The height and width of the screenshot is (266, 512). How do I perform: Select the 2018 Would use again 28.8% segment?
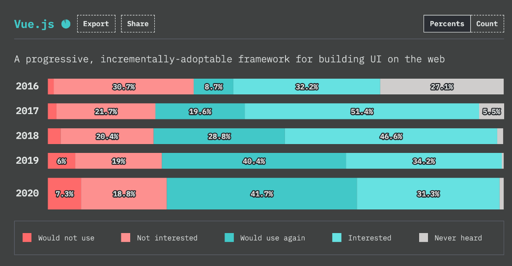point(219,136)
